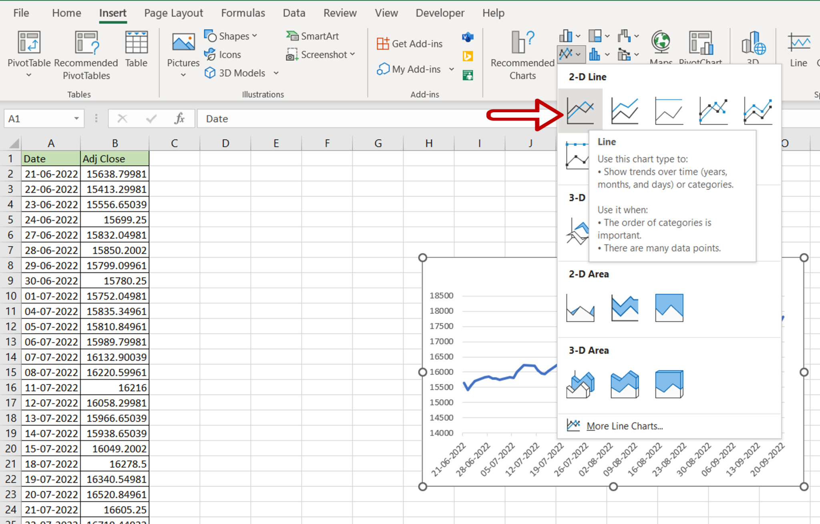Viewport: 820px width, 524px height.
Task: Switch to the Formulas tab
Action: coord(243,12)
